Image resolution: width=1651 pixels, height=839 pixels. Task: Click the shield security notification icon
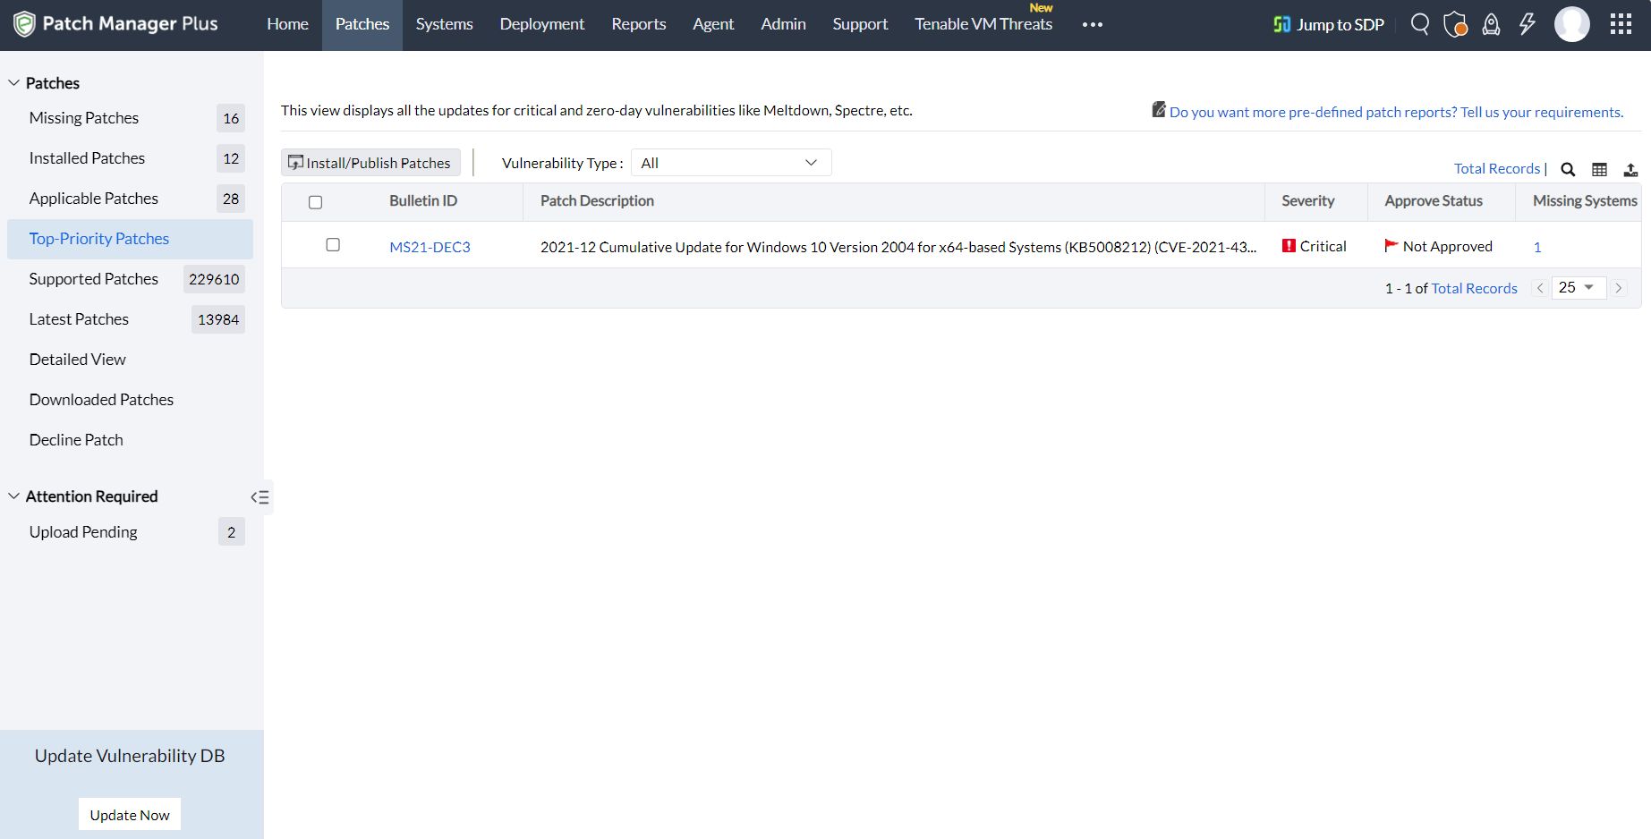pyautogui.click(x=1455, y=24)
